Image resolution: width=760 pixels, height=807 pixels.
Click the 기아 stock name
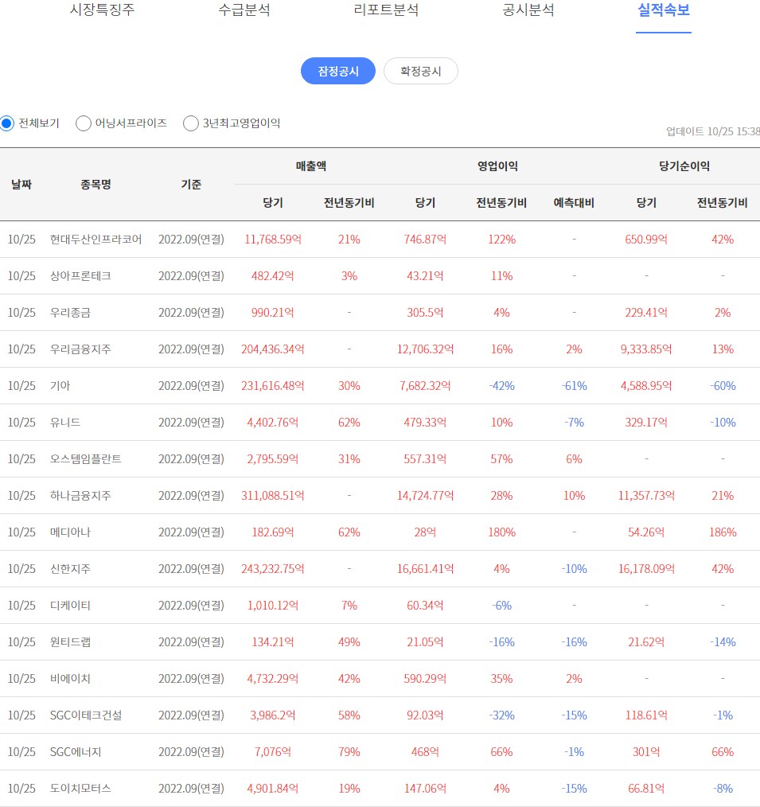coord(60,385)
